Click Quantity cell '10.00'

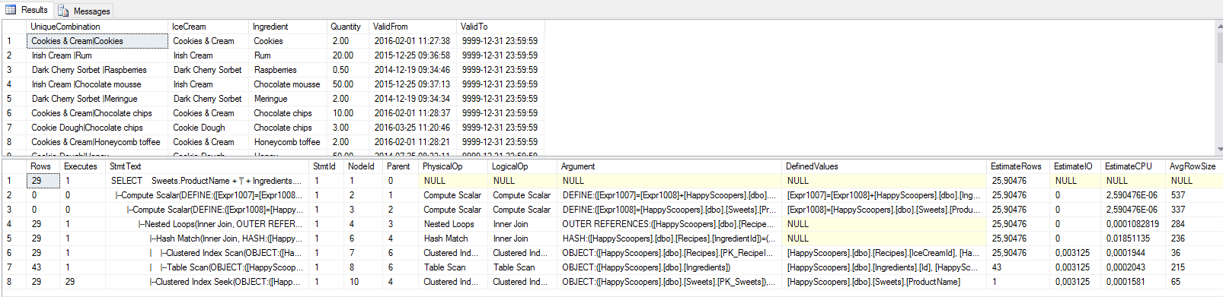click(349, 113)
